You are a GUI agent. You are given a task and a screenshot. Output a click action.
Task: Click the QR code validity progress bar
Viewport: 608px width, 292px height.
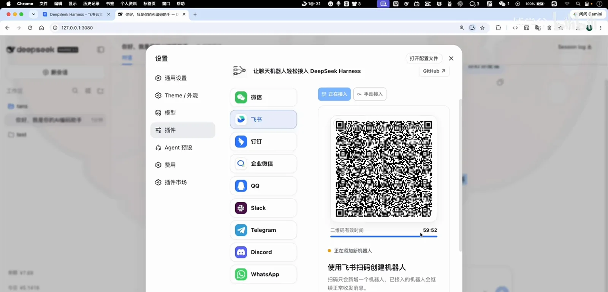[x=384, y=237]
